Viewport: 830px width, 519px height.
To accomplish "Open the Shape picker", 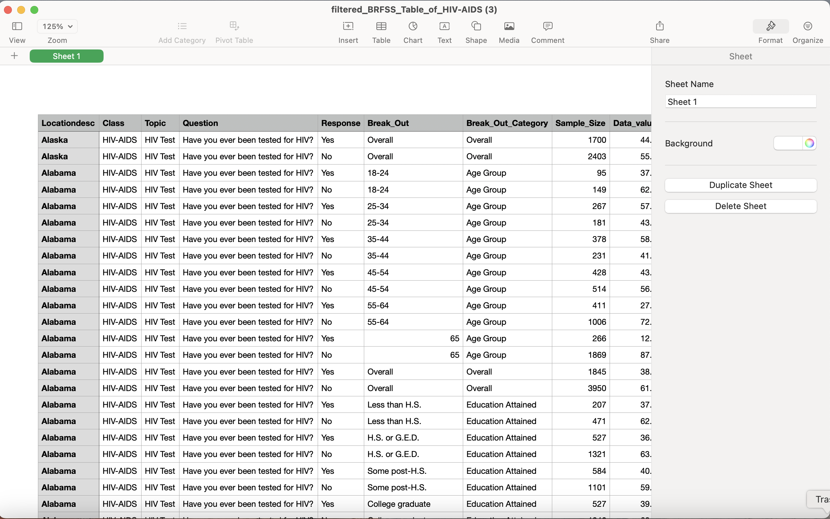I will pos(476,26).
